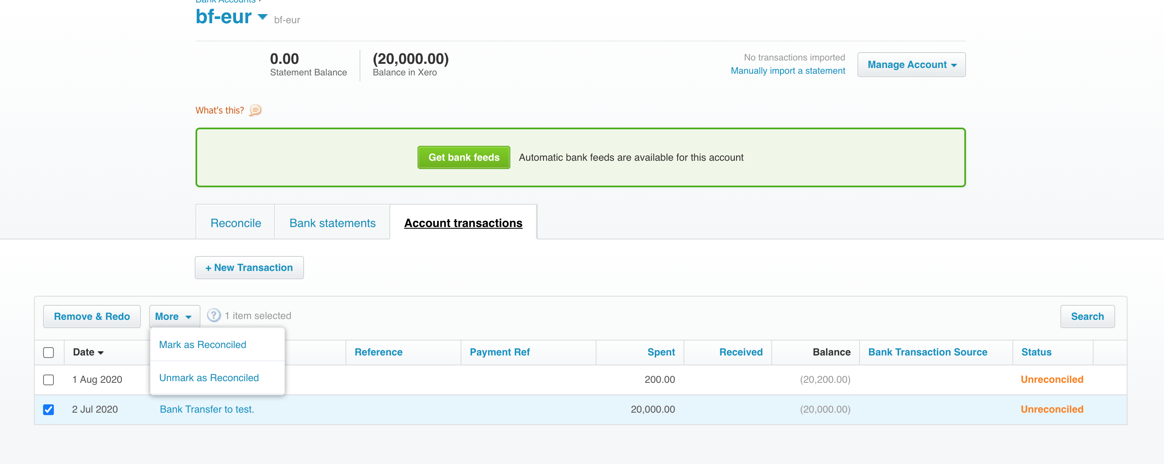Click the What's this speech bubble icon

[x=255, y=110]
